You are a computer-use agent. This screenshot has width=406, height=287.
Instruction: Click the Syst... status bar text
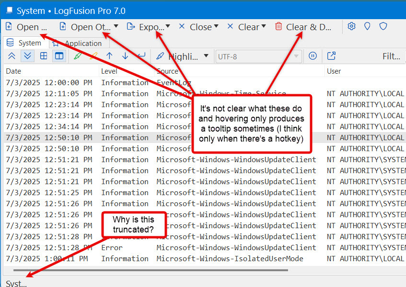pyautogui.click(x=16, y=283)
